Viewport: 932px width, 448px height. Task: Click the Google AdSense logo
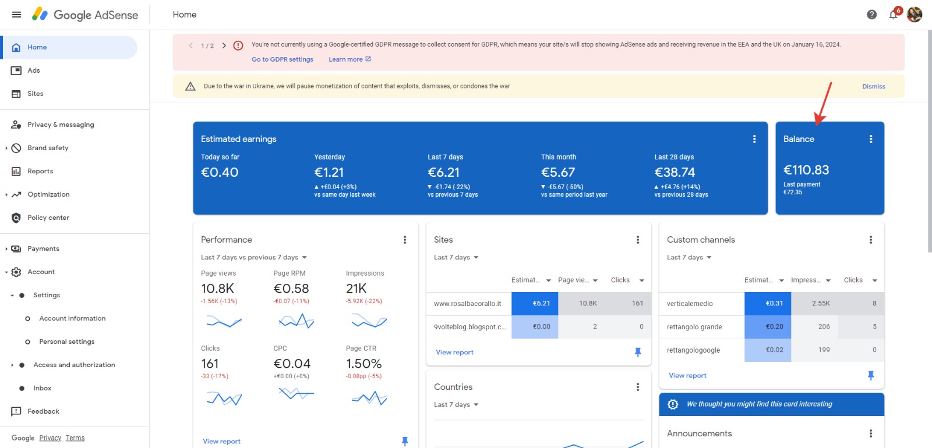pyautogui.click(x=85, y=15)
